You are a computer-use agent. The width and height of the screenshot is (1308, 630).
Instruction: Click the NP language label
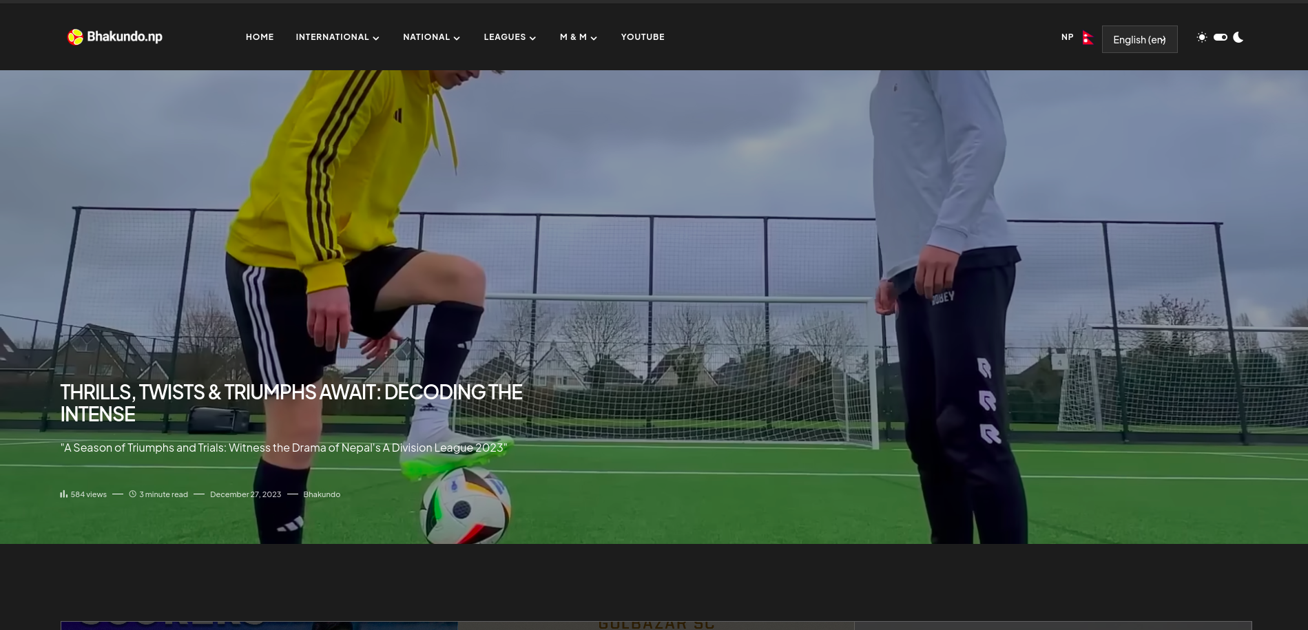pos(1067,37)
